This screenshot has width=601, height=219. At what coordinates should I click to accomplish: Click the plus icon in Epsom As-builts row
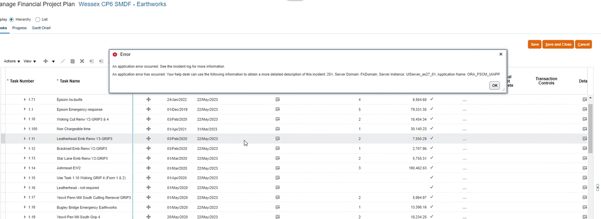(x=148, y=99)
